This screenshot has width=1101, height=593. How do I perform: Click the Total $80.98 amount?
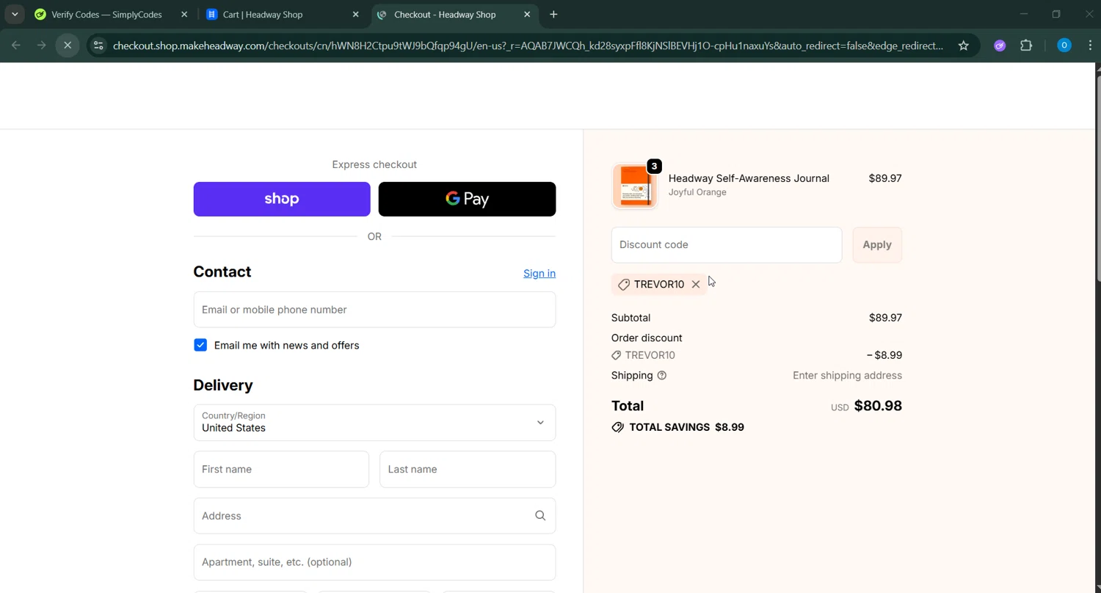(878, 406)
